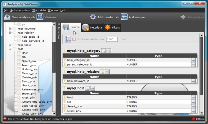
Task: Remove Grant_priv column with its minus button
Action: point(194,111)
